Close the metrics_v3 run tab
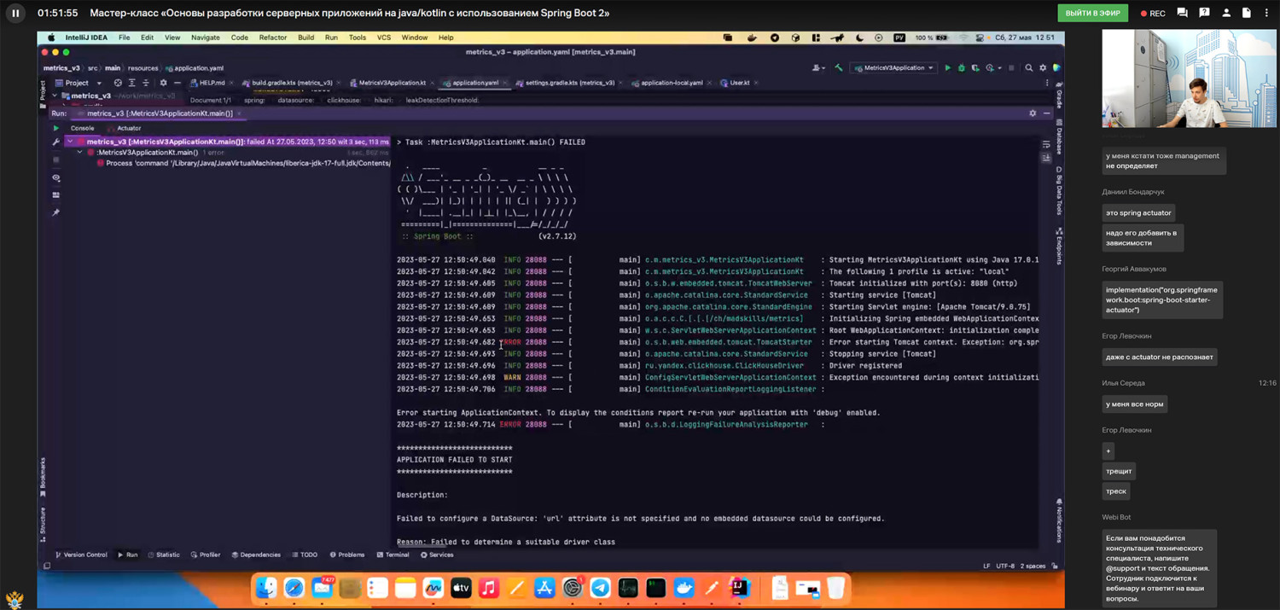The height and width of the screenshot is (610, 1280). (240, 113)
